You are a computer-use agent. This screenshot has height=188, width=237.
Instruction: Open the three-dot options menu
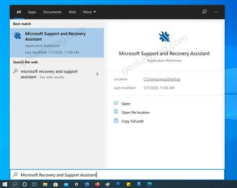pos(216,12)
